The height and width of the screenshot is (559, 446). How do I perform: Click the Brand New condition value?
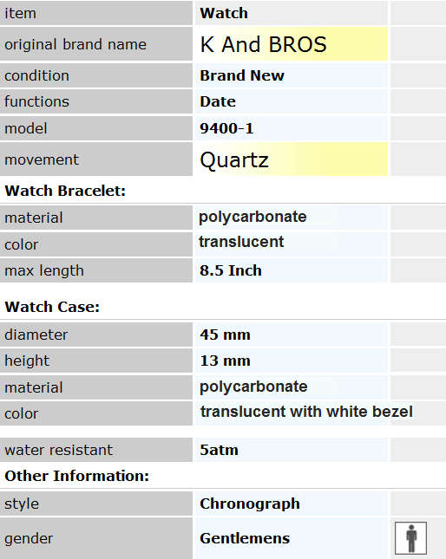pyautogui.click(x=242, y=75)
